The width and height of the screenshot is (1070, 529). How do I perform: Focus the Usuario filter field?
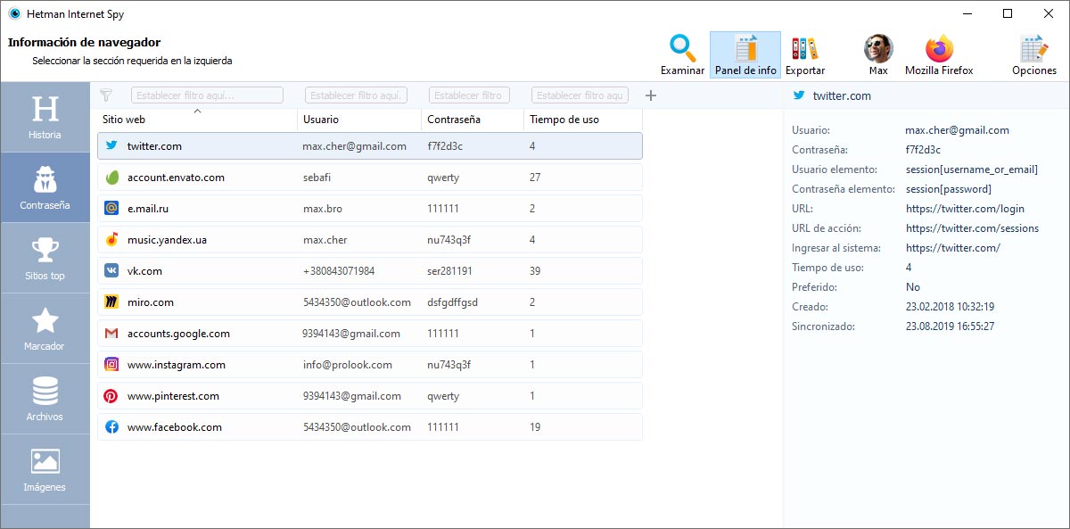tap(356, 95)
